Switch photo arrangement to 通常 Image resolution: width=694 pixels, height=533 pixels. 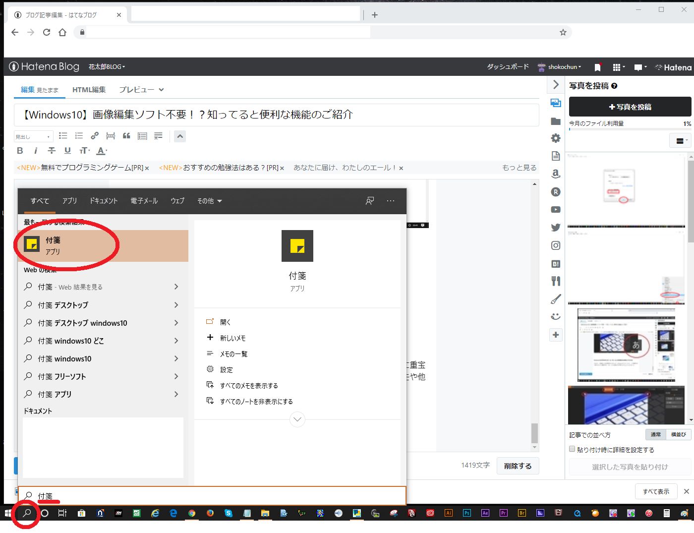pyautogui.click(x=655, y=434)
